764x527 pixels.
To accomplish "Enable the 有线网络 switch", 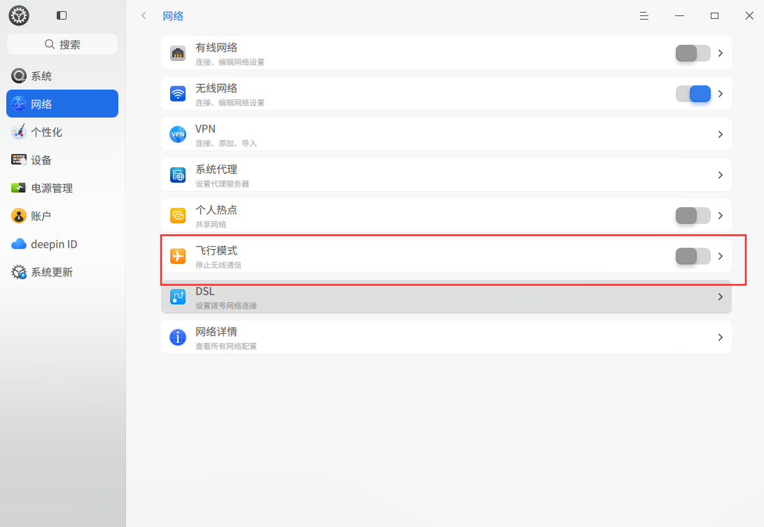I will [x=693, y=53].
